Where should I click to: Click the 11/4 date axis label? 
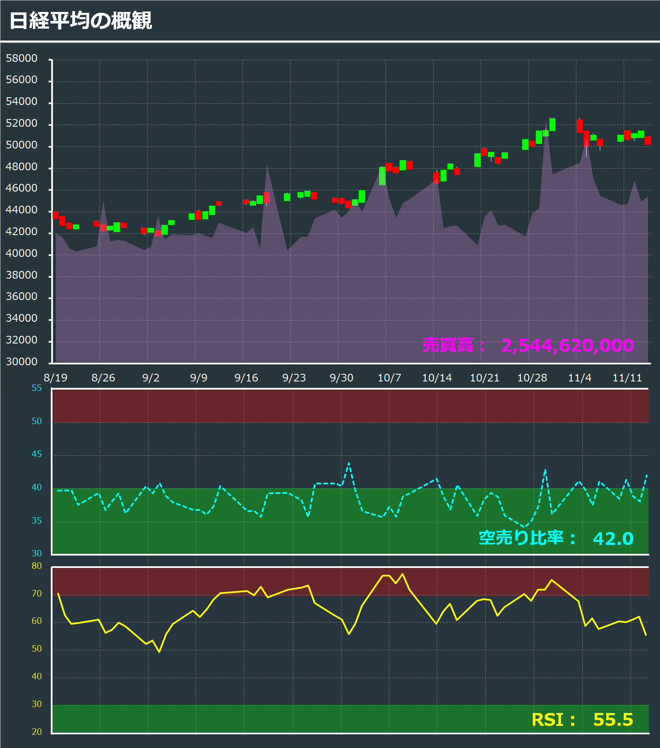pyautogui.click(x=580, y=378)
